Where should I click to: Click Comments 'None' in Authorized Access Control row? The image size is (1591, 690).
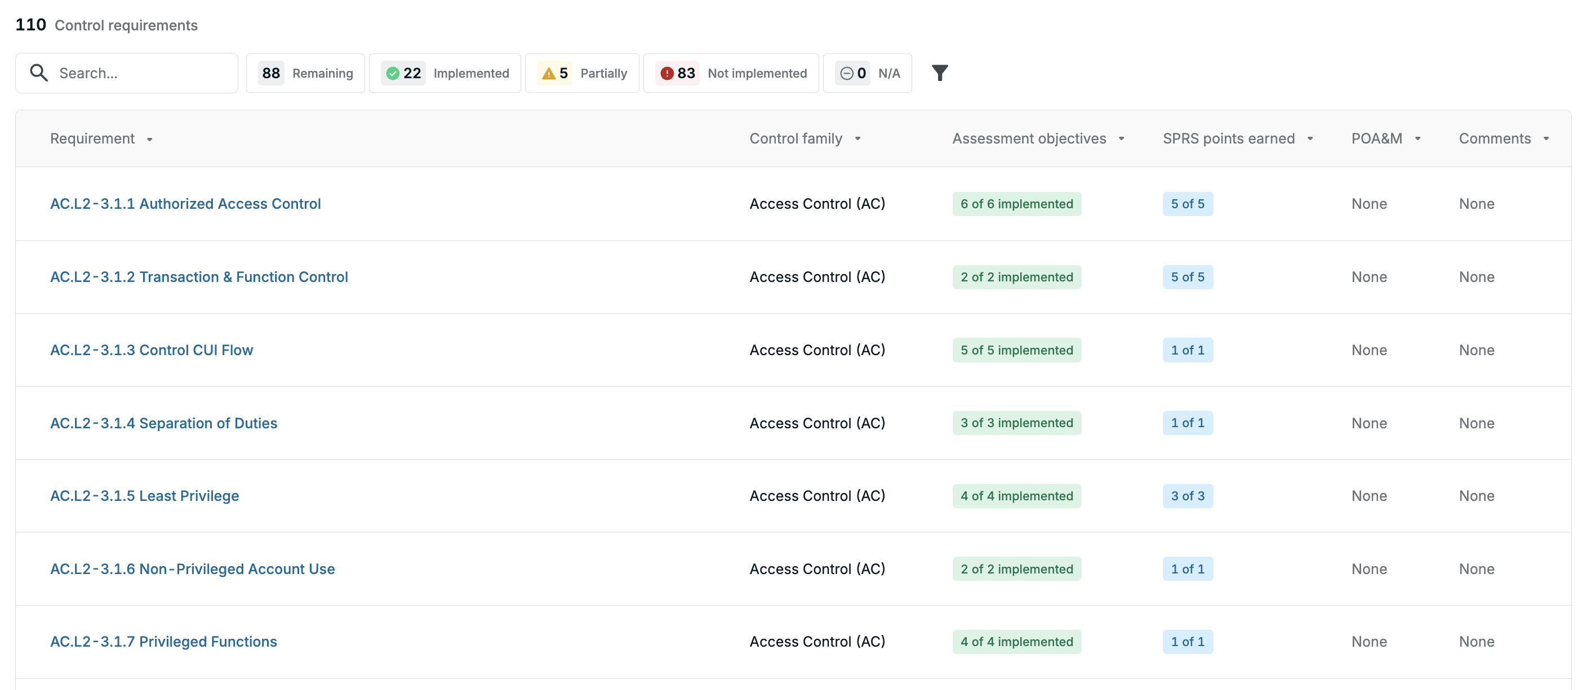[1476, 204]
